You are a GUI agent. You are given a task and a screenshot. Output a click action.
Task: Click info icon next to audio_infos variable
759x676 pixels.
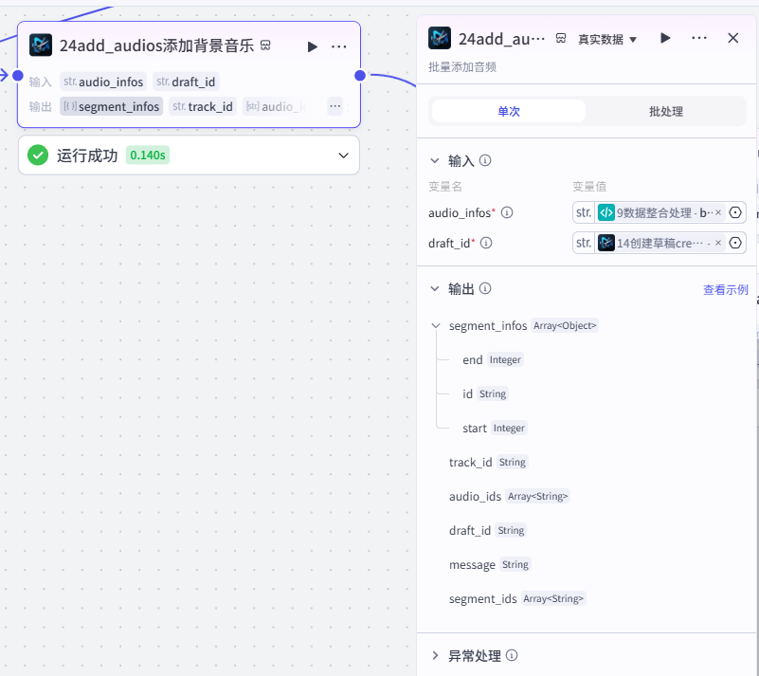[x=507, y=212]
